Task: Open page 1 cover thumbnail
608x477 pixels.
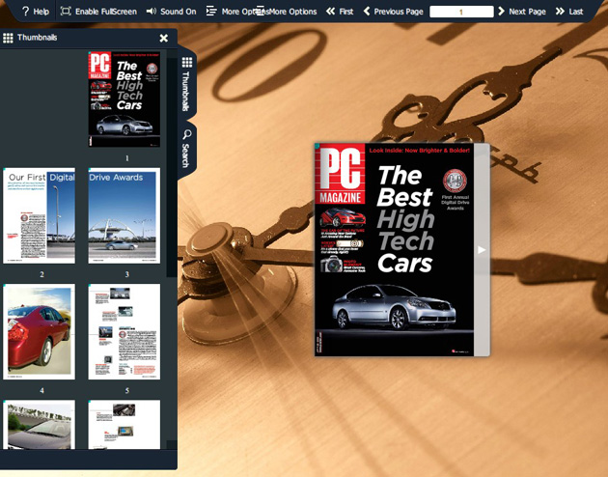Action: [x=124, y=98]
